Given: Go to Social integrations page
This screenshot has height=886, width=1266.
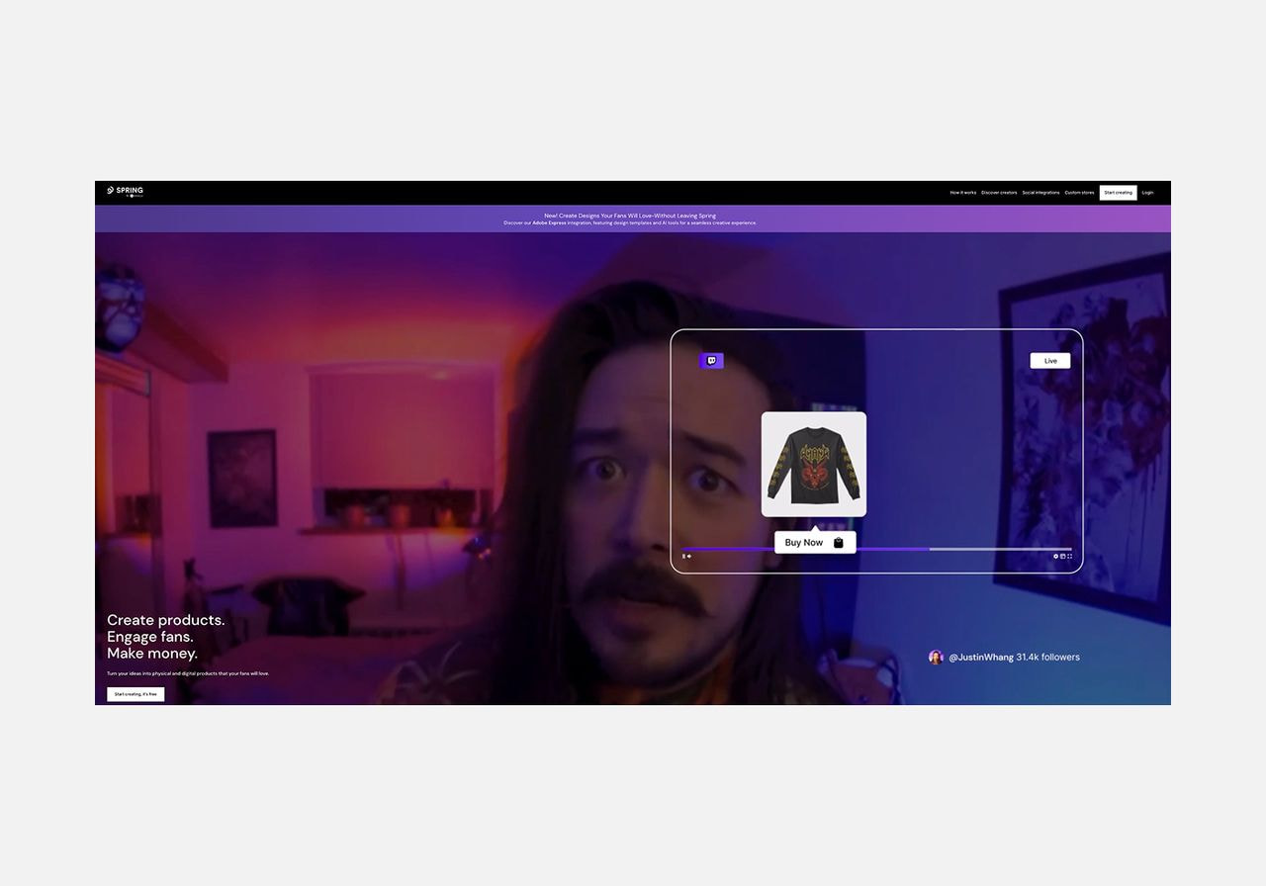Looking at the screenshot, I should [1040, 193].
